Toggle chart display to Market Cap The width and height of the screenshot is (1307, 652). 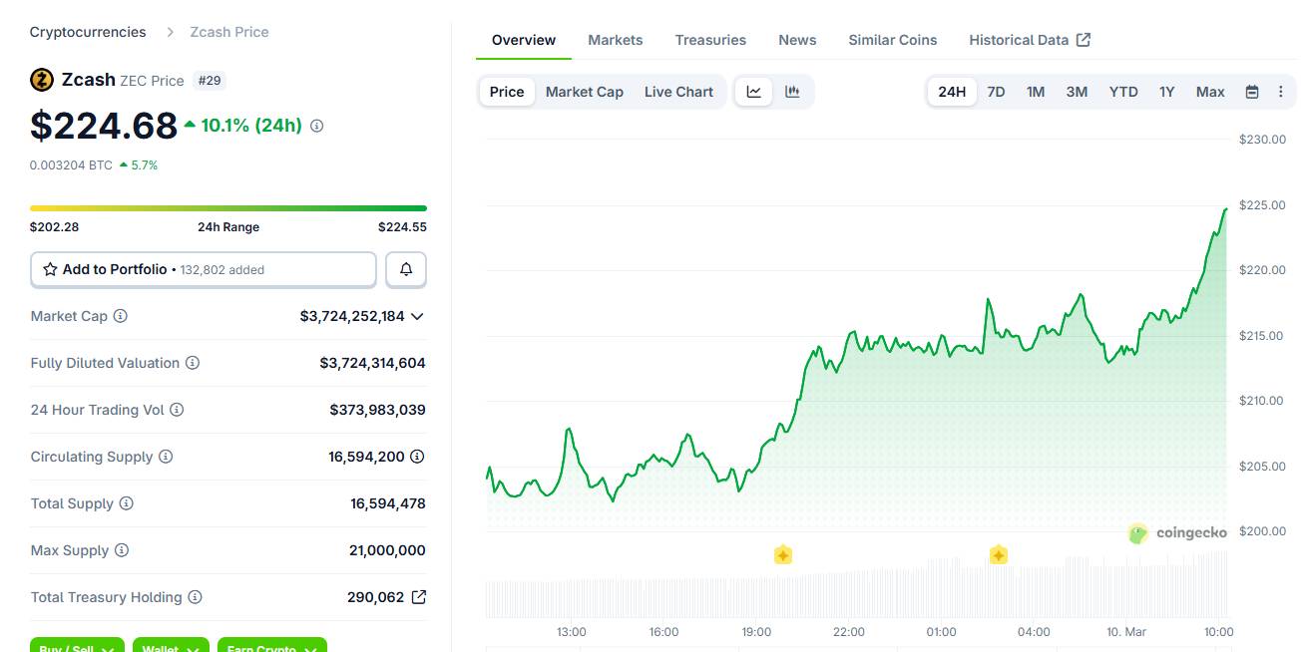coord(584,91)
